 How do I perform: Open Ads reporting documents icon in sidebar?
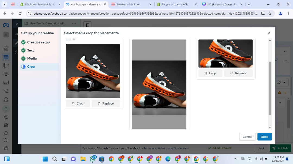6,66
